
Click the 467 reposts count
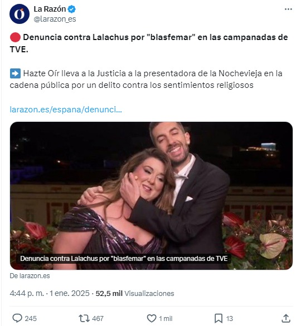[98, 319]
